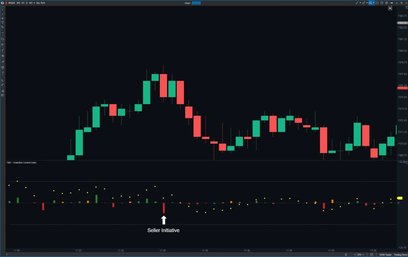This screenshot has width=408, height=257.
Task: Select the triangle shape drawing tool
Action: click(3, 39)
